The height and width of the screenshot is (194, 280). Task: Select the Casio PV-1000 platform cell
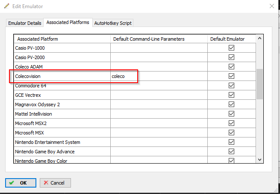tap(62, 48)
